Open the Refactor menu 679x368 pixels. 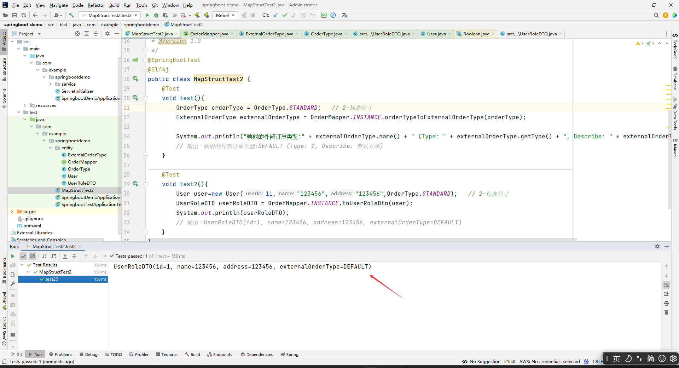(x=96, y=5)
